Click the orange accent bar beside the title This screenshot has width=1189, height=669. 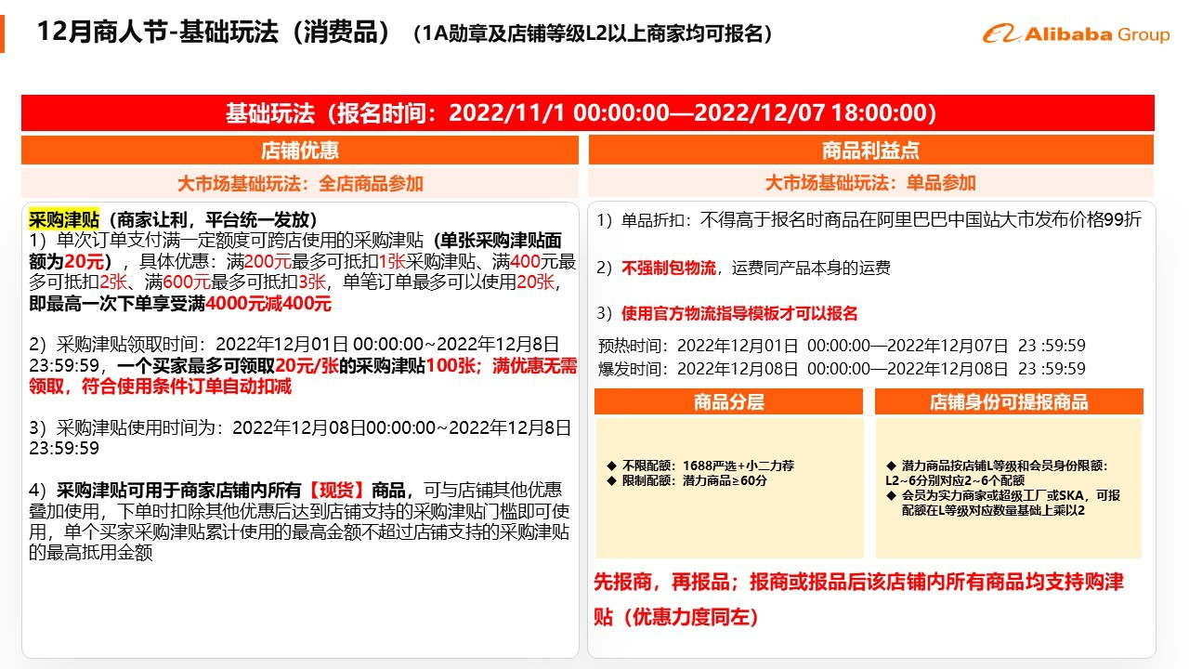[3, 33]
